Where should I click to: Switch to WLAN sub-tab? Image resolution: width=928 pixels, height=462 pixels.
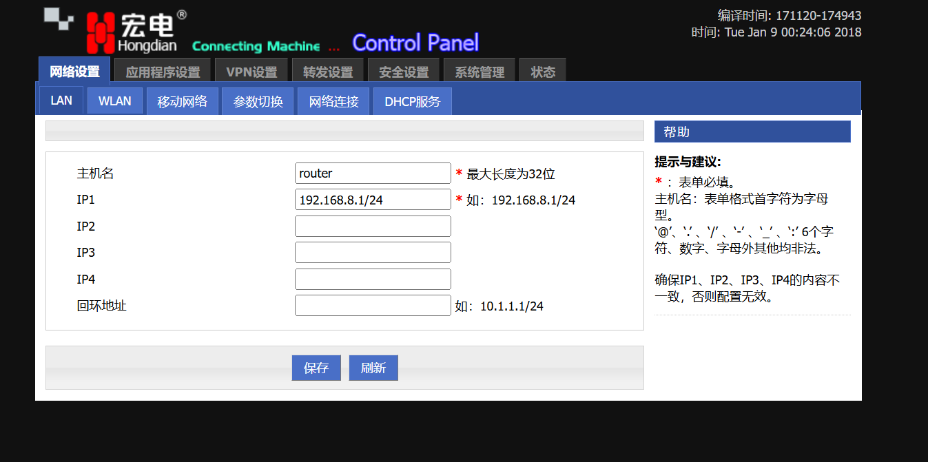pyautogui.click(x=114, y=101)
